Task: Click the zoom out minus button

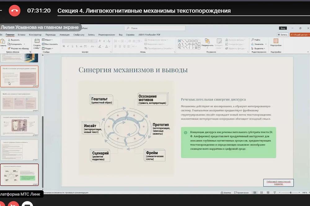Action: (280, 193)
